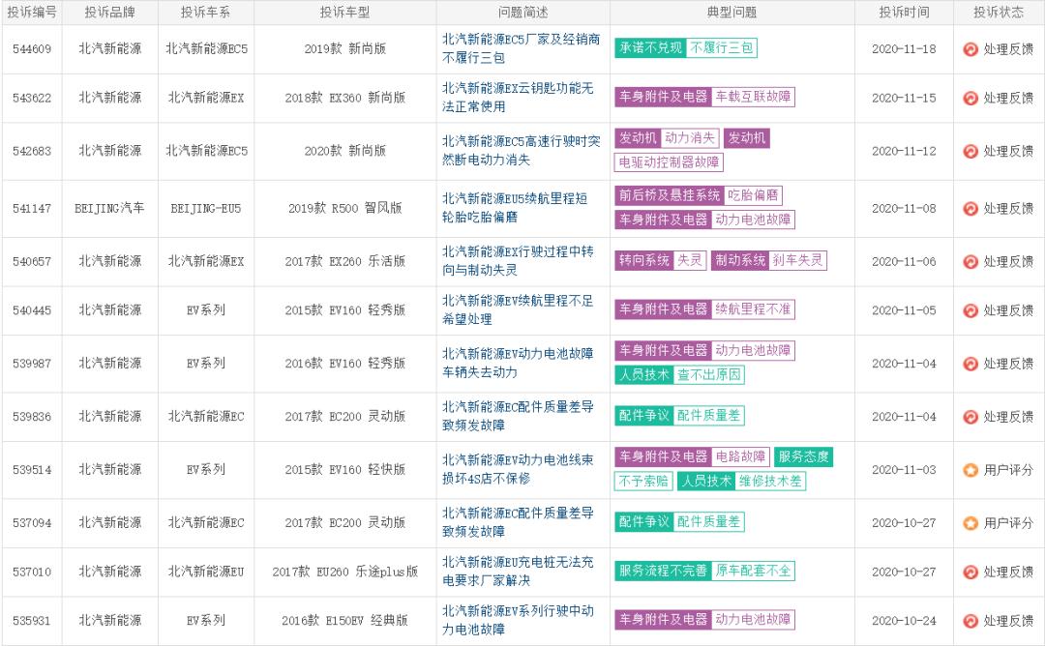Click the 用户评分 star icon for complaint 537094

970,523
